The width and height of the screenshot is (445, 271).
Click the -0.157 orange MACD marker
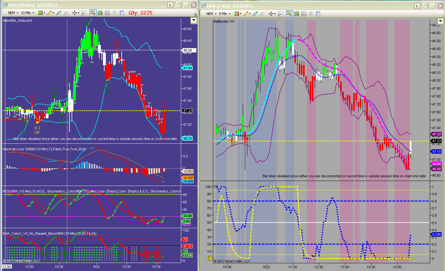pos(188,178)
